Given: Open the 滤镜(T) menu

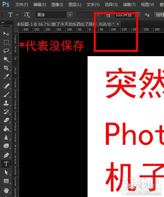Looking at the screenshot, I should (129, 5).
